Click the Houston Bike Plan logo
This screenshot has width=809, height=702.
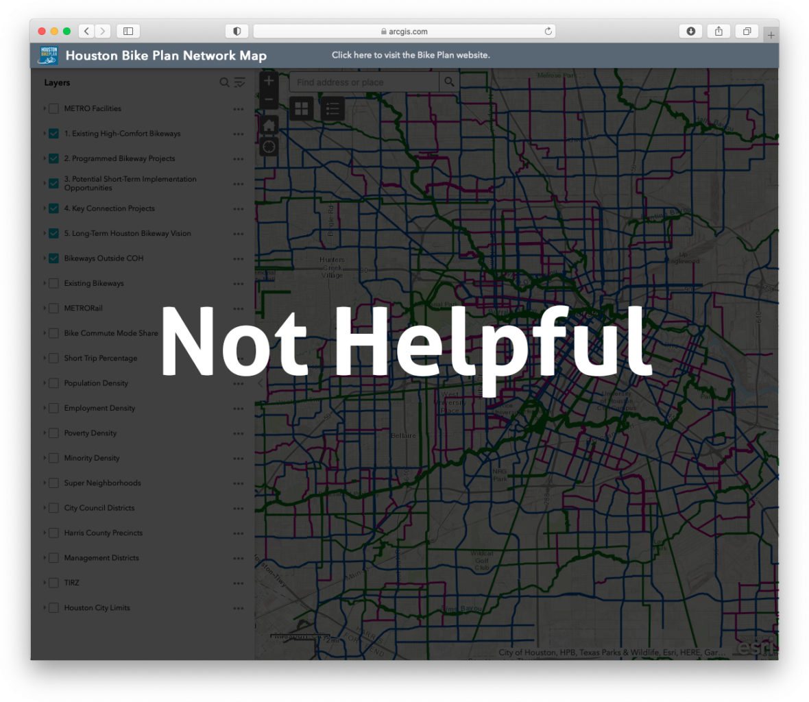[x=48, y=56]
